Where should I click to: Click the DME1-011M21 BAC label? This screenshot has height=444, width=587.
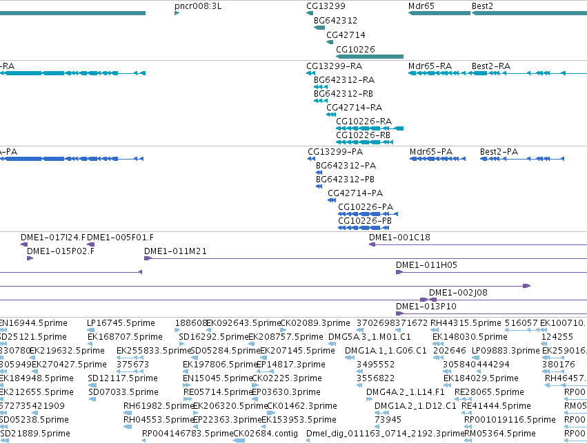tap(175, 251)
